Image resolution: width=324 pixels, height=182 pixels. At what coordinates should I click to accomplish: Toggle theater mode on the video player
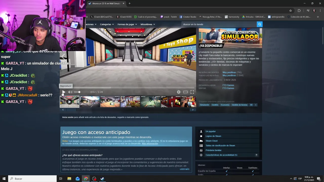click(x=186, y=92)
